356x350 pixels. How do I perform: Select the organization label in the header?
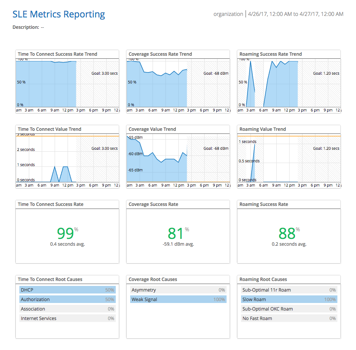pos(228,14)
